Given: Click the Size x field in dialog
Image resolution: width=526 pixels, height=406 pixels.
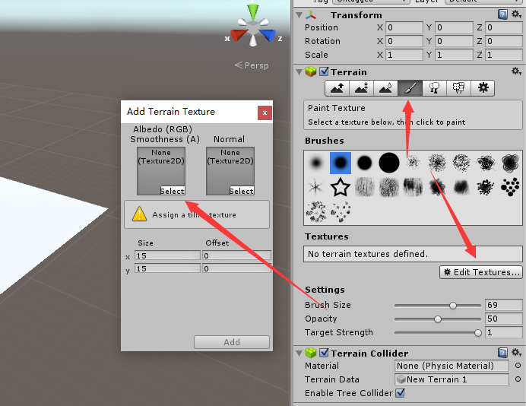Looking at the screenshot, I should 167,255.
